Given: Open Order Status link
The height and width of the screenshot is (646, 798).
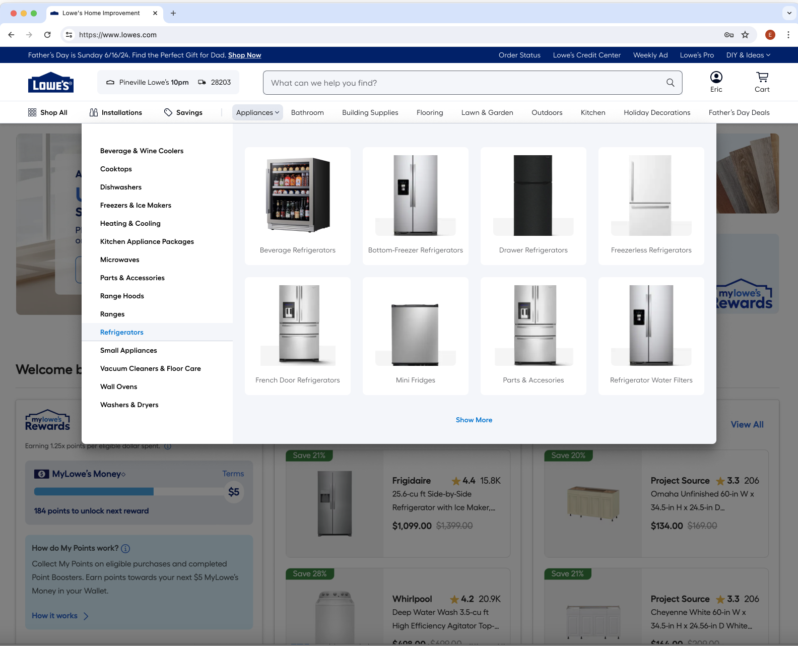Looking at the screenshot, I should (x=519, y=55).
